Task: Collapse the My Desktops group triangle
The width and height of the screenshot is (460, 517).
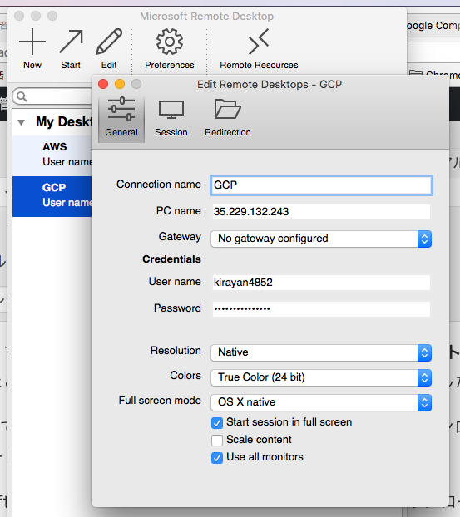Action: (x=22, y=123)
